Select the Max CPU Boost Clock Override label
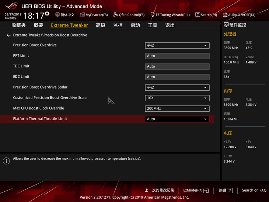The height and width of the screenshot is (202, 269). click(38, 108)
